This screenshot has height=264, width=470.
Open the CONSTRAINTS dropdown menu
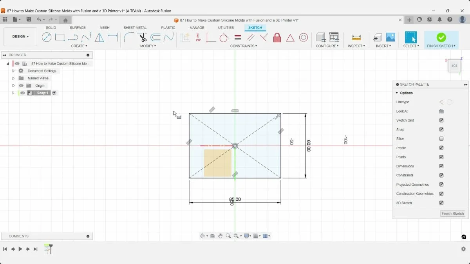(244, 46)
